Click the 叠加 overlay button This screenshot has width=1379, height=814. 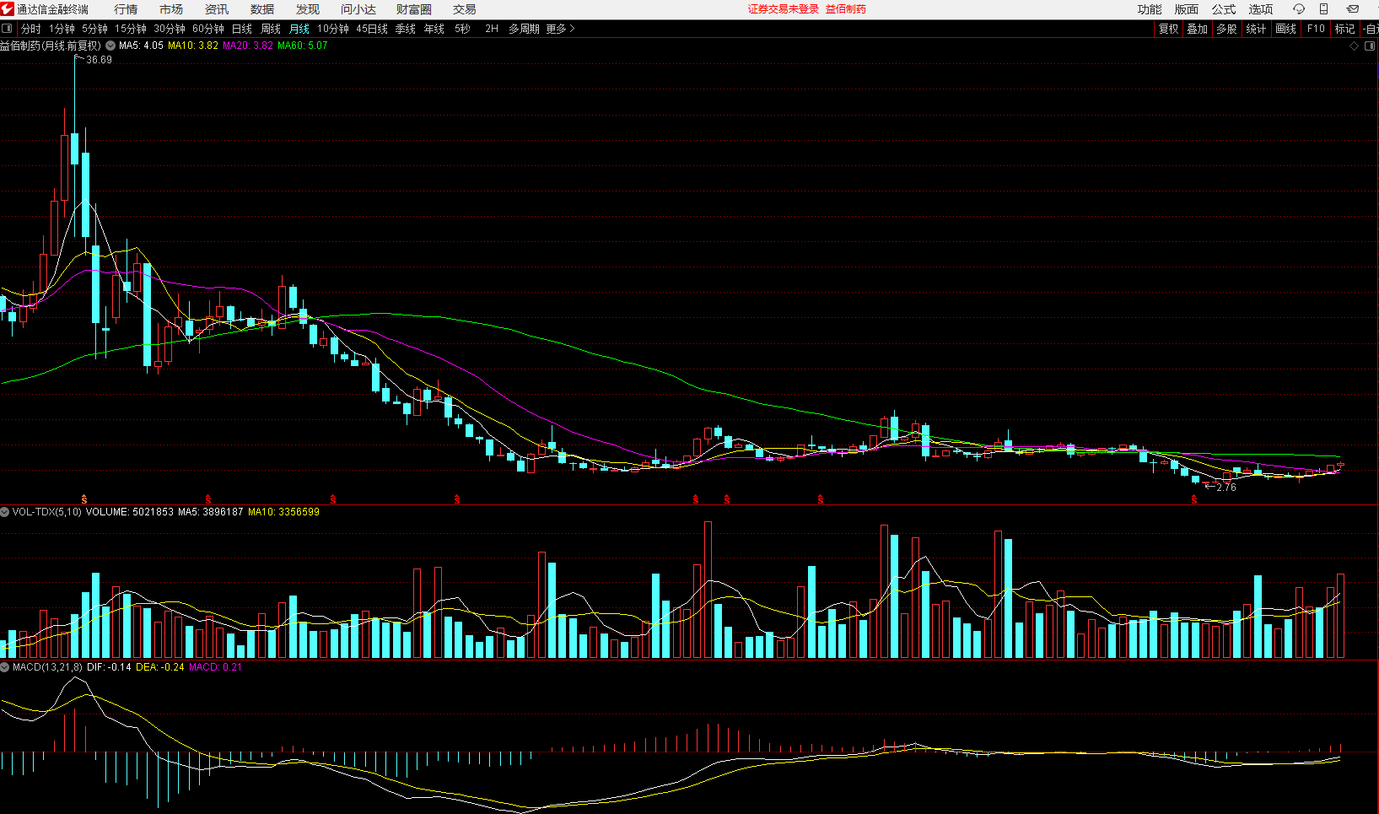pos(1198,29)
